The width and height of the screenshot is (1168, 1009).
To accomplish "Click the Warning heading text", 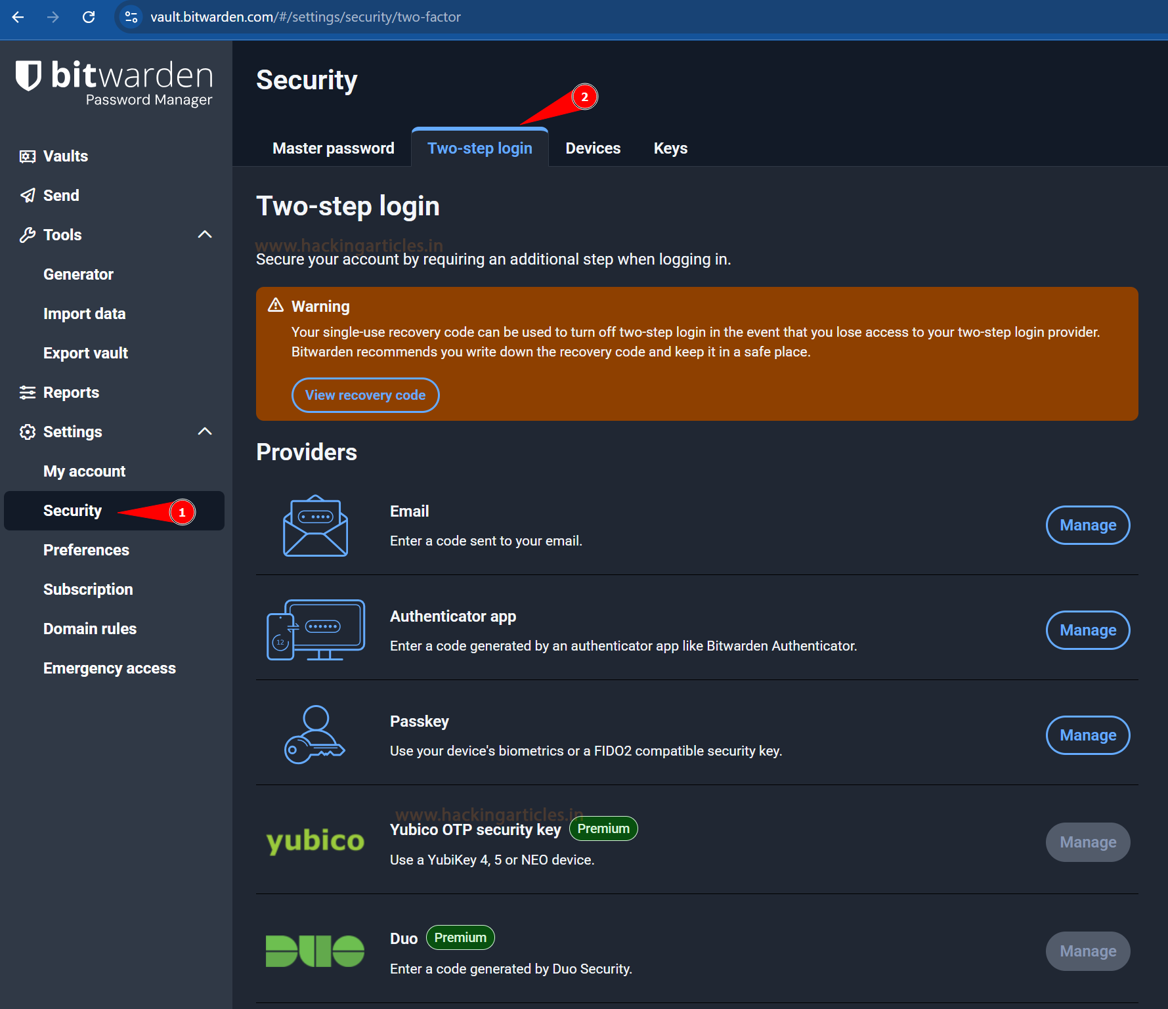I will [320, 307].
